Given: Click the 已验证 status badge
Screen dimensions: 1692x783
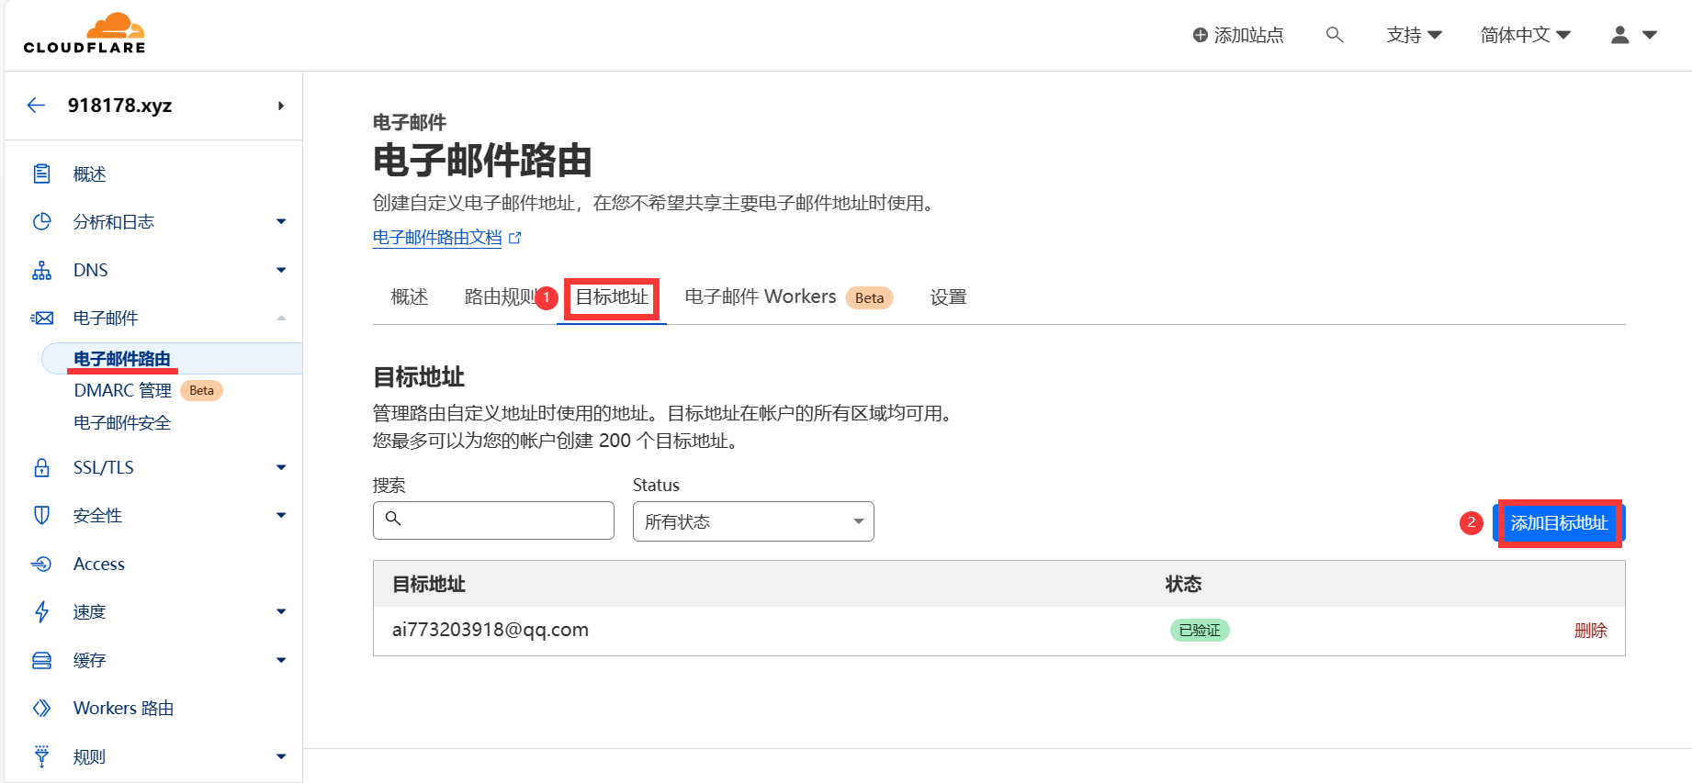Looking at the screenshot, I should (x=1200, y=631).
